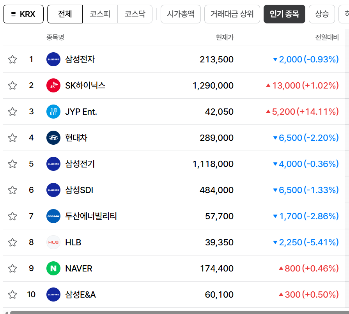Select the 거래대금 상위 filter
349x314 pixels.
coord(232,14)
